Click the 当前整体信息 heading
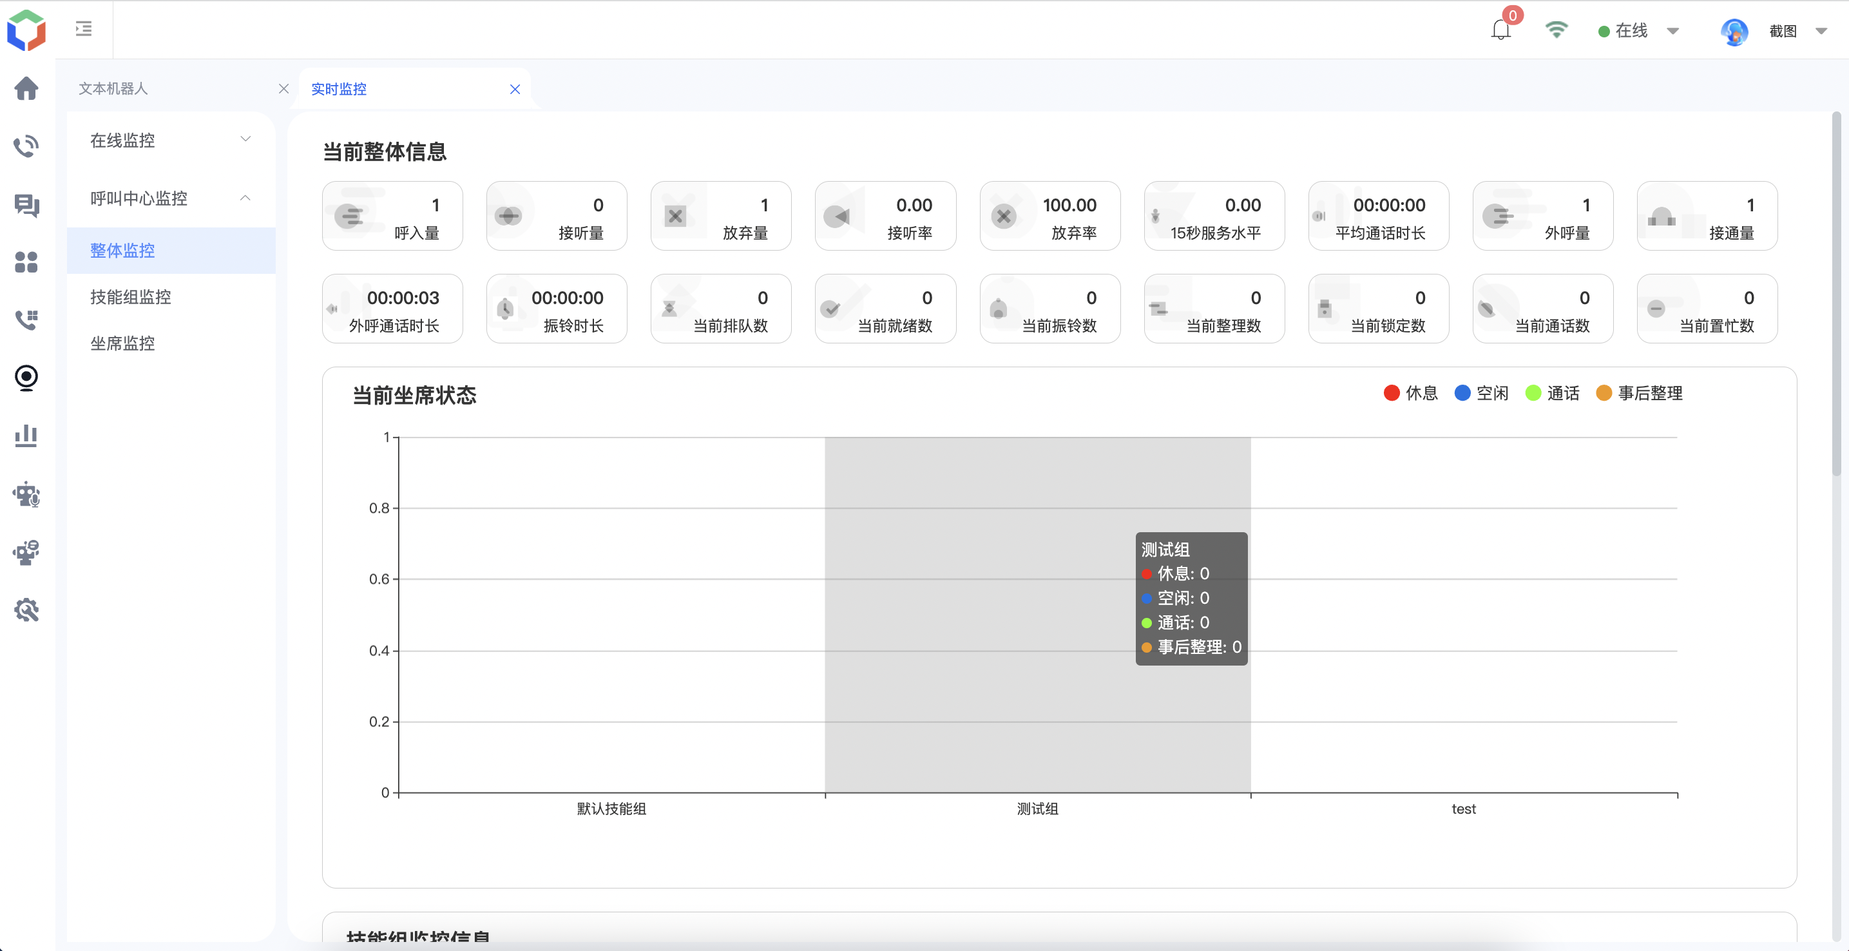This screenshot has height=951, width=1849. click(385, 151)
